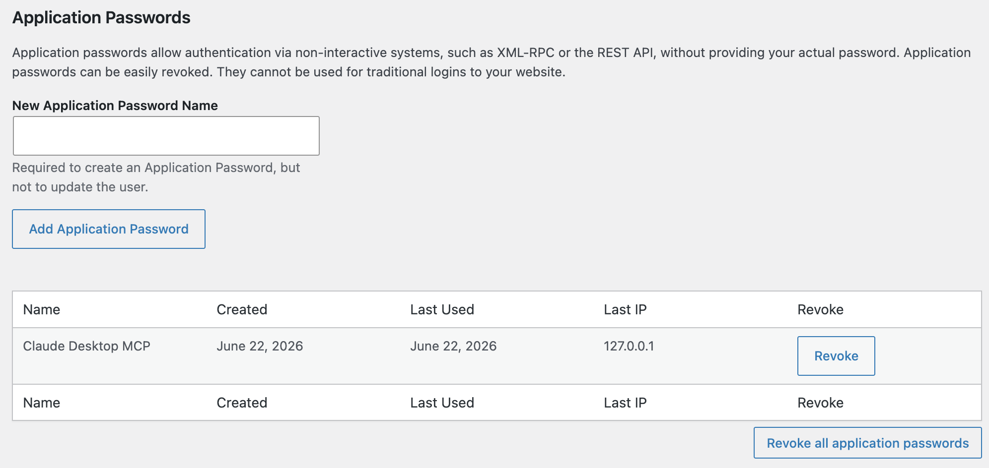Click Revoke all application passwords

tap(867, 443)
